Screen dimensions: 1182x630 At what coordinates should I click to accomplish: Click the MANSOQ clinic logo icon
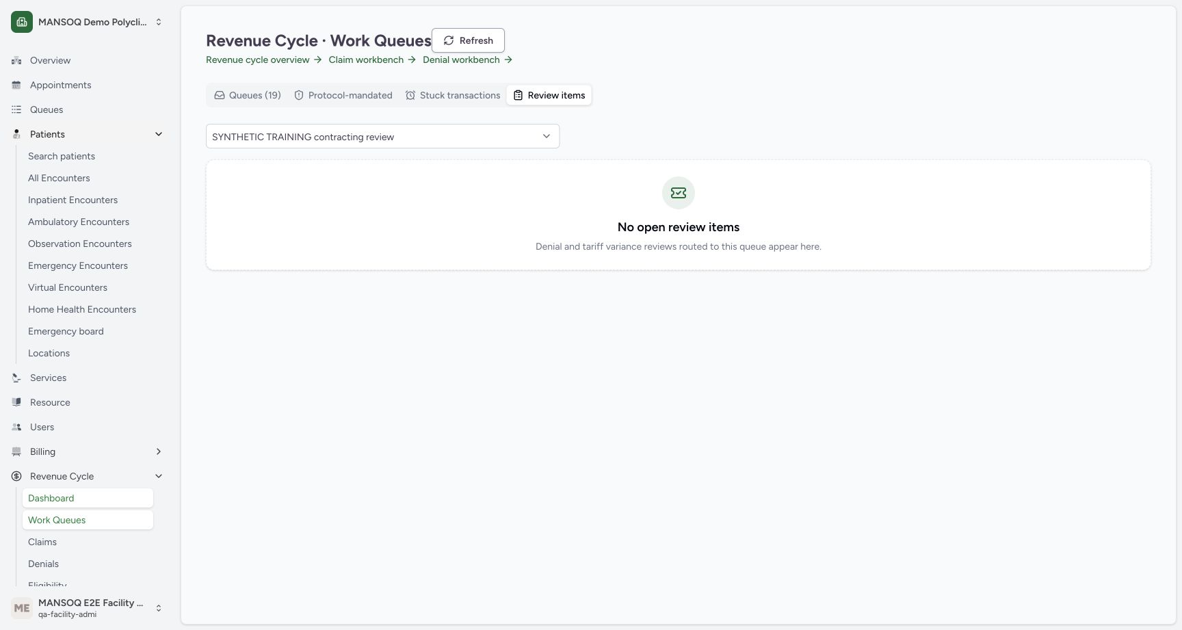coord(22,22)
